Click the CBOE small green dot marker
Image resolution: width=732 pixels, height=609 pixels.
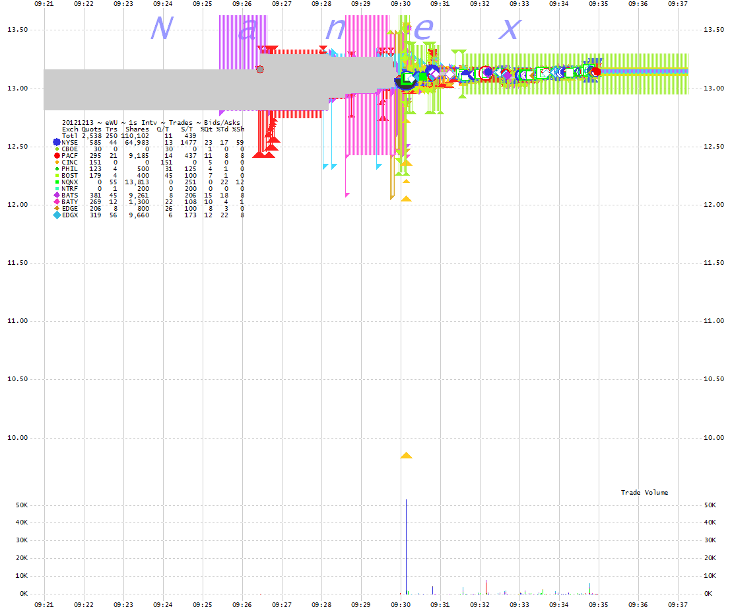click(57, 149)
